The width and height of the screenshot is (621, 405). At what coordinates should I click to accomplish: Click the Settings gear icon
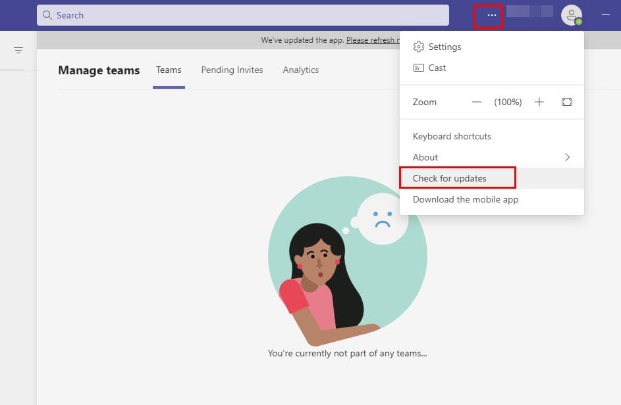418,47
